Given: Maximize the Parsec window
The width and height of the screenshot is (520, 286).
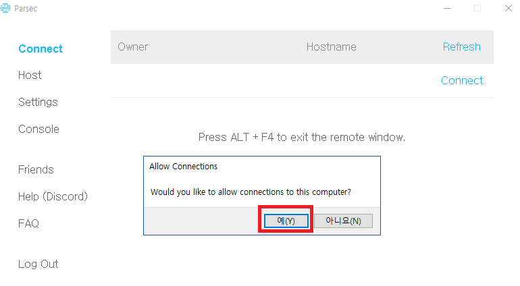Looking at the screenshot, I should pos(477,8).
